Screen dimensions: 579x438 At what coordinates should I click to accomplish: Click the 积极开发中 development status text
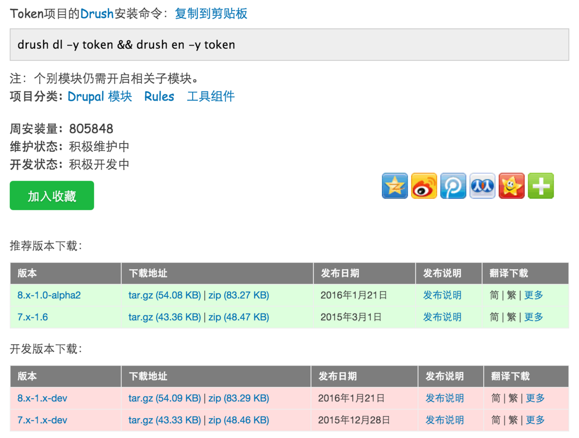99,164
